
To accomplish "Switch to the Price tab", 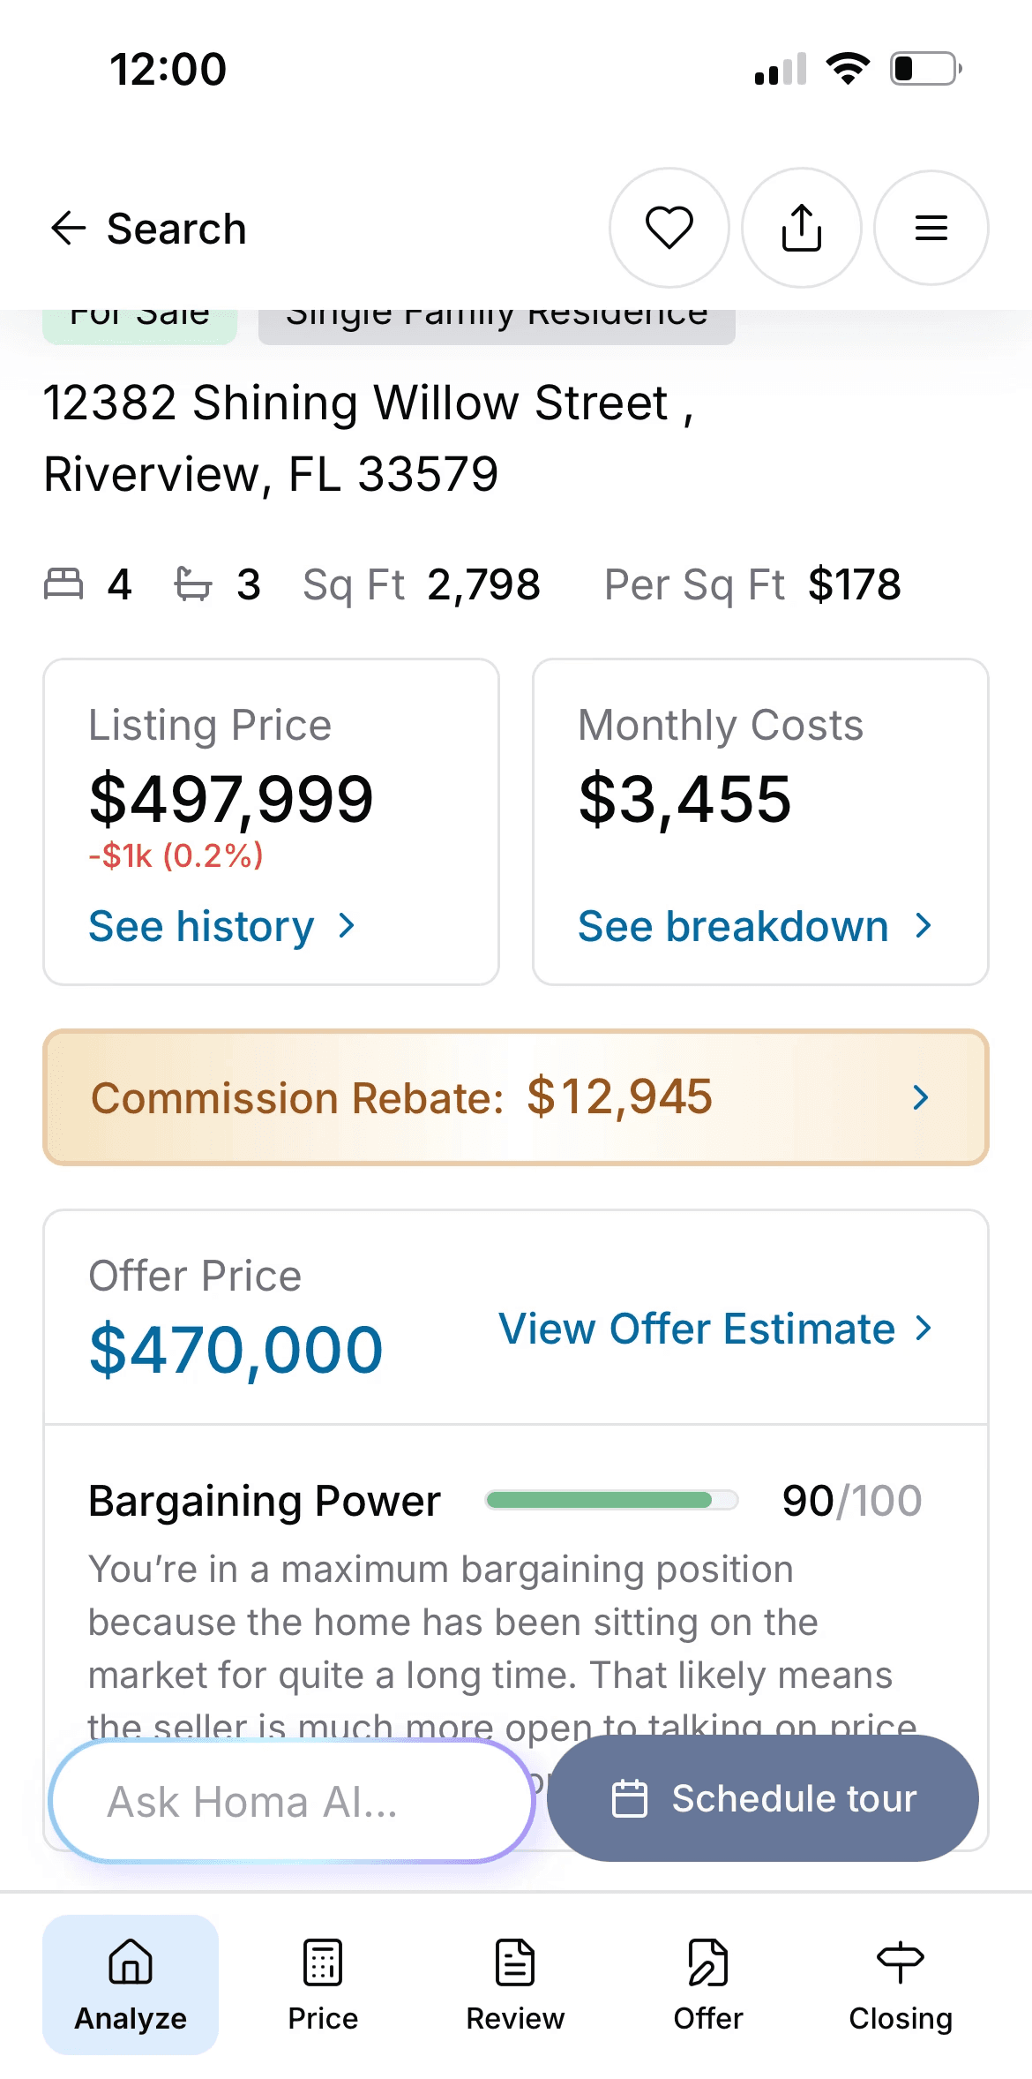I will (323, 1984).
